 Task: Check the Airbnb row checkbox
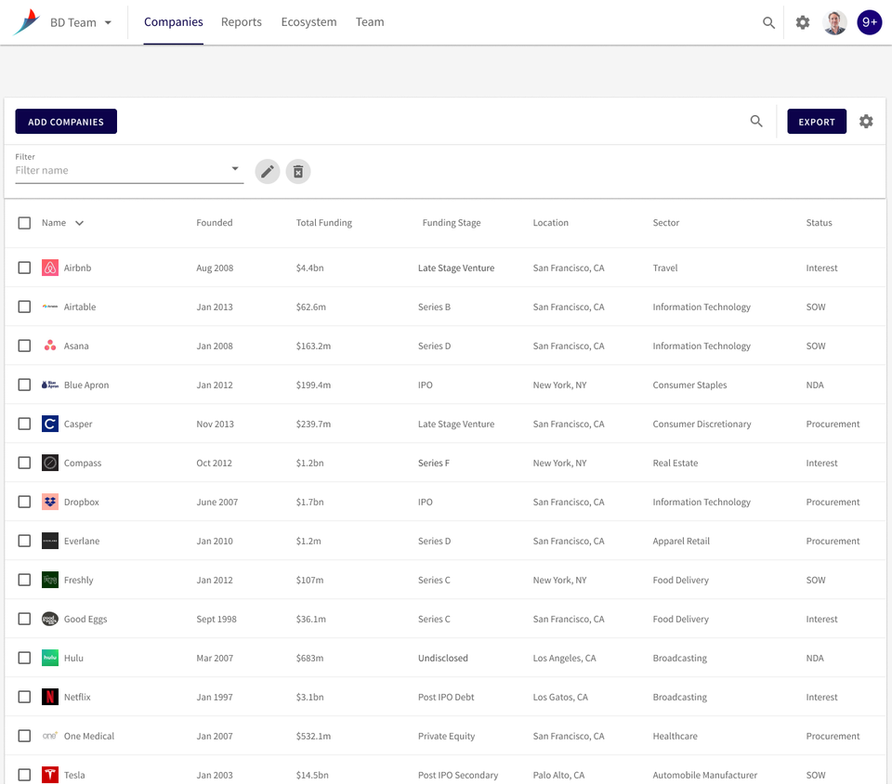coord(24,268)
